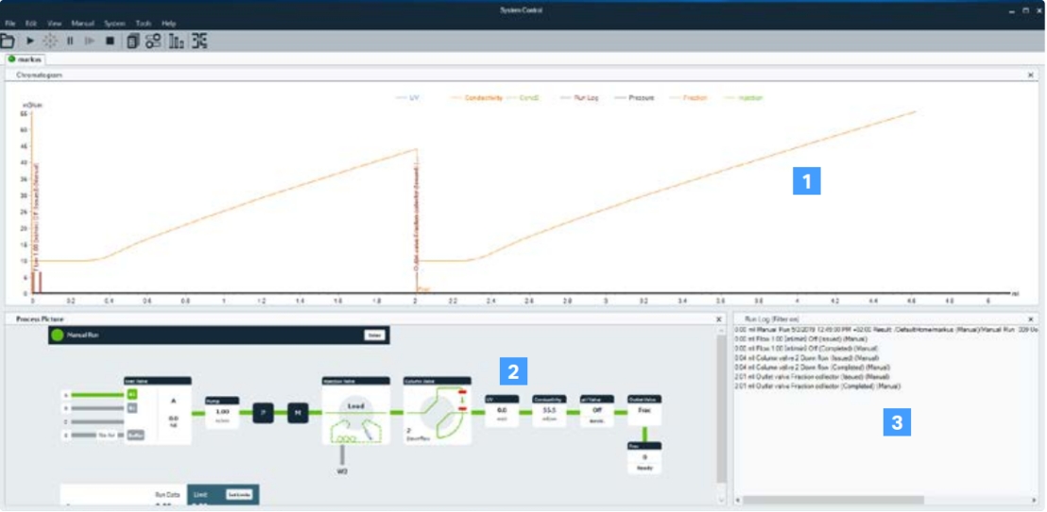Open the Manual menu

pyautogui.click(x=82, y=22)
